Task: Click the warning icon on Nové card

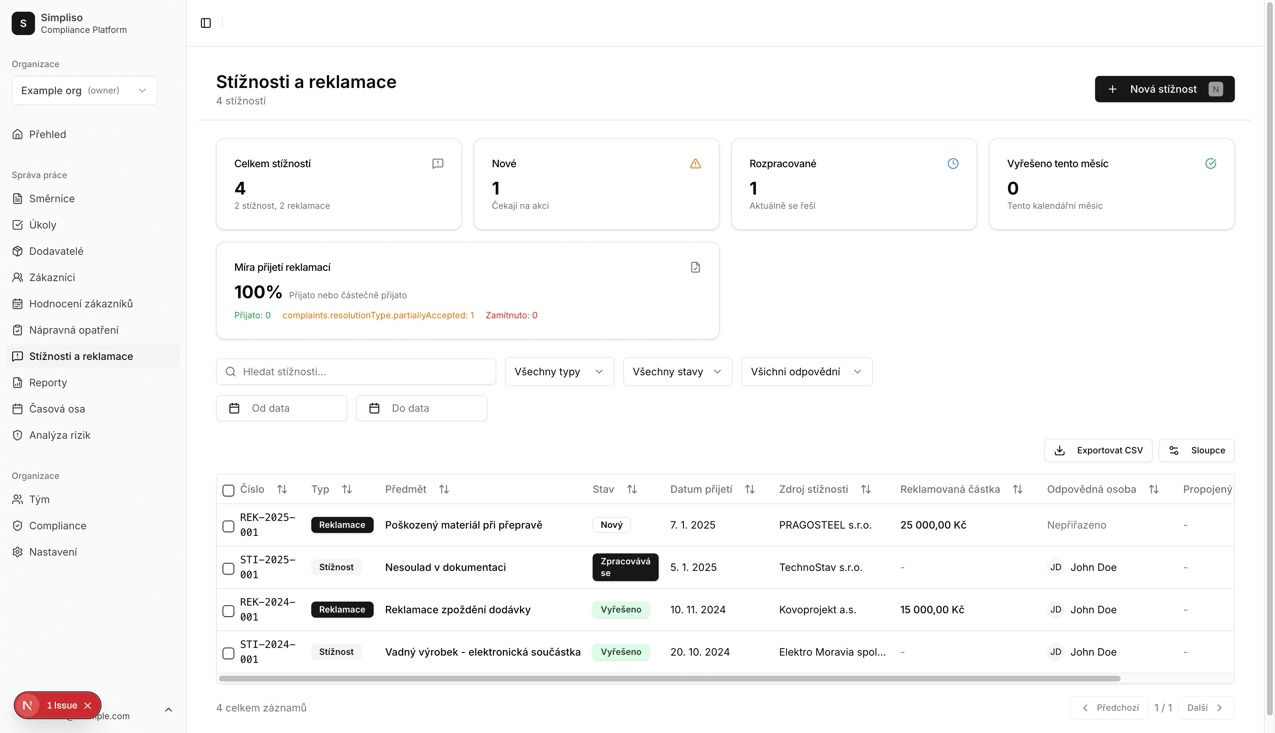Action: [x=695, y=164]
